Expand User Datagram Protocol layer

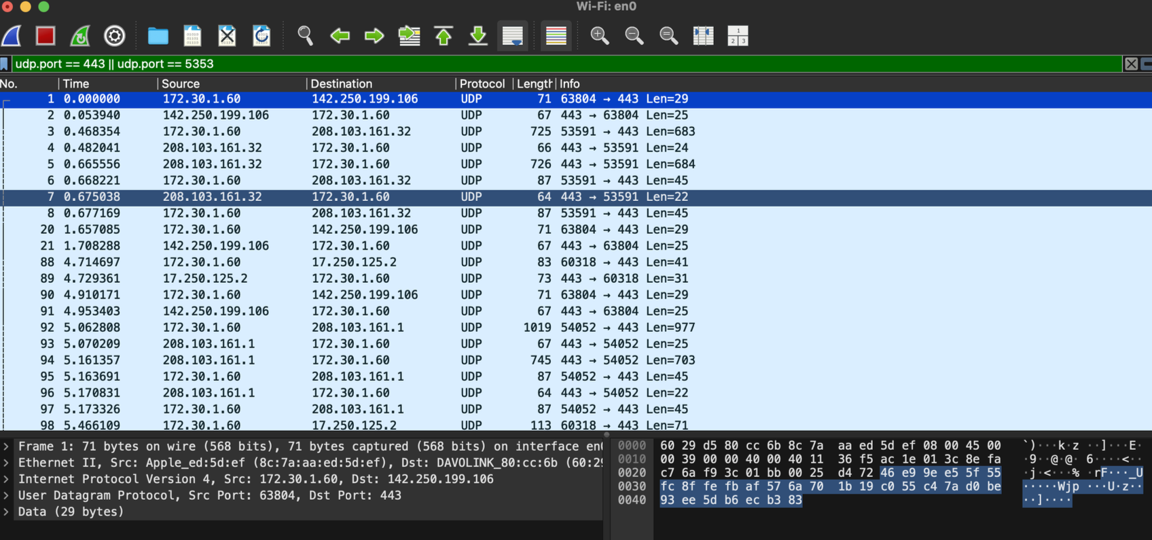coord(6,495)
